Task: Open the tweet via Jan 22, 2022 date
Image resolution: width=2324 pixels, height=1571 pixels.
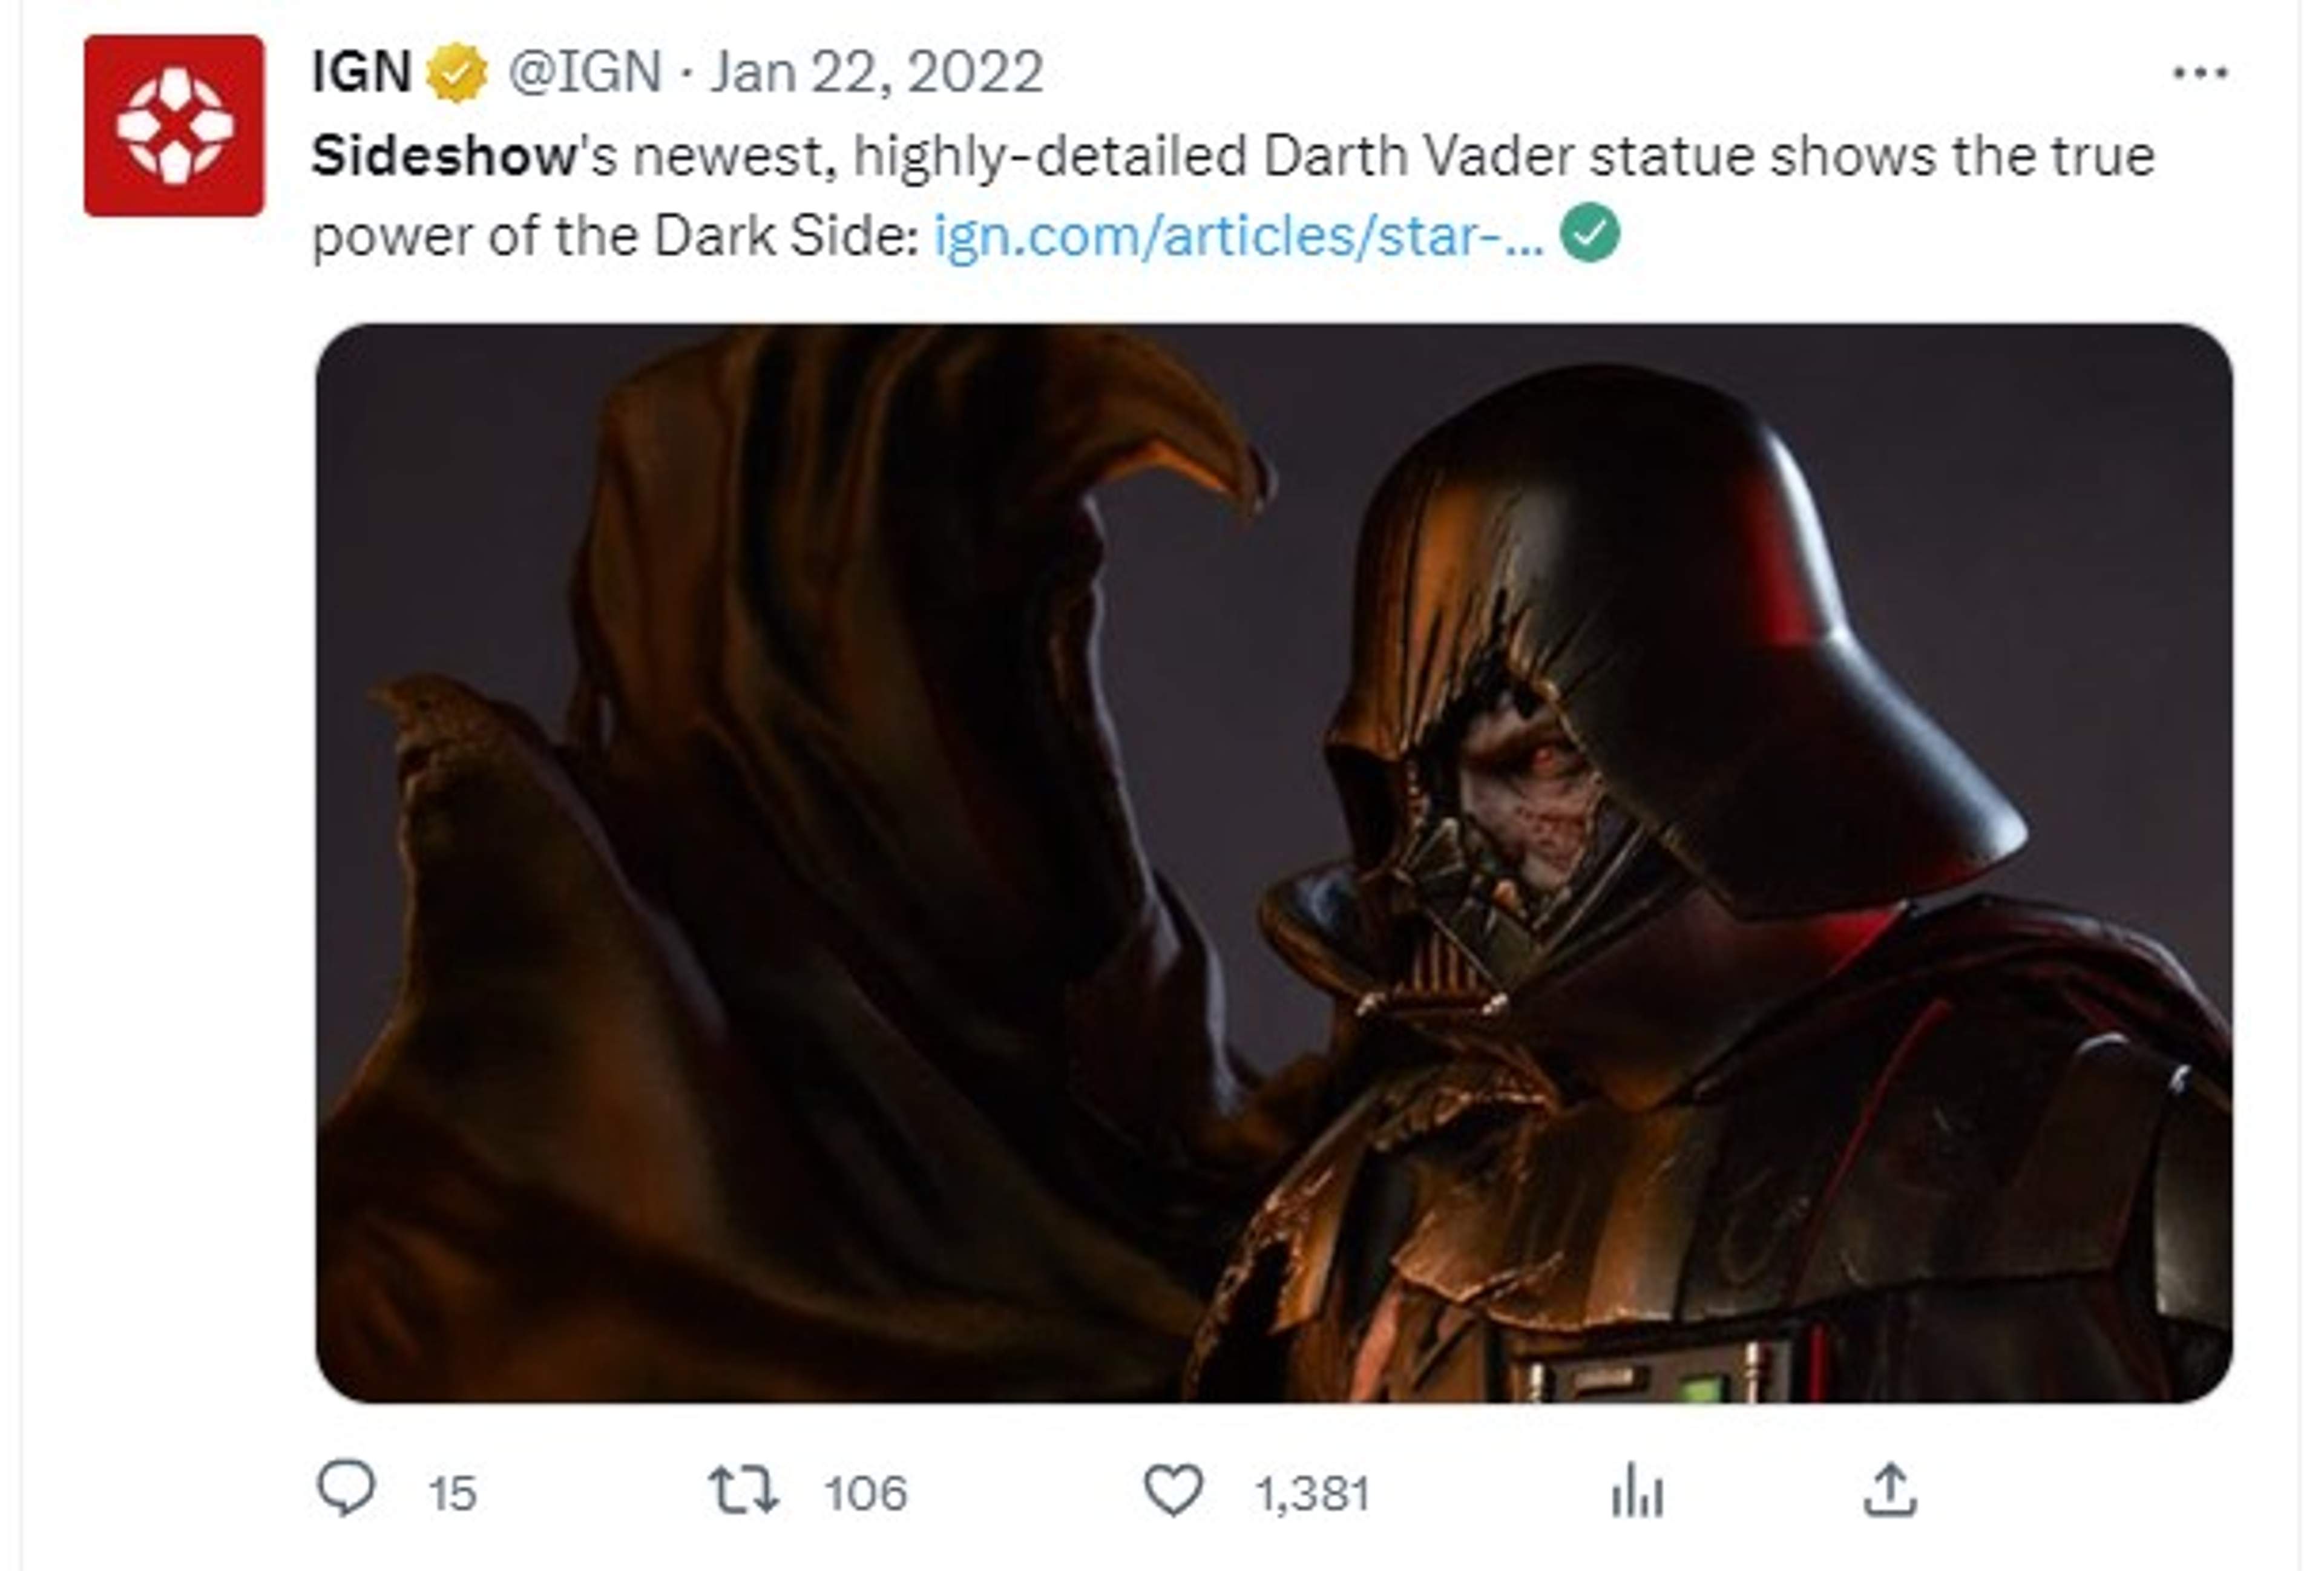Action: (877, 72)
